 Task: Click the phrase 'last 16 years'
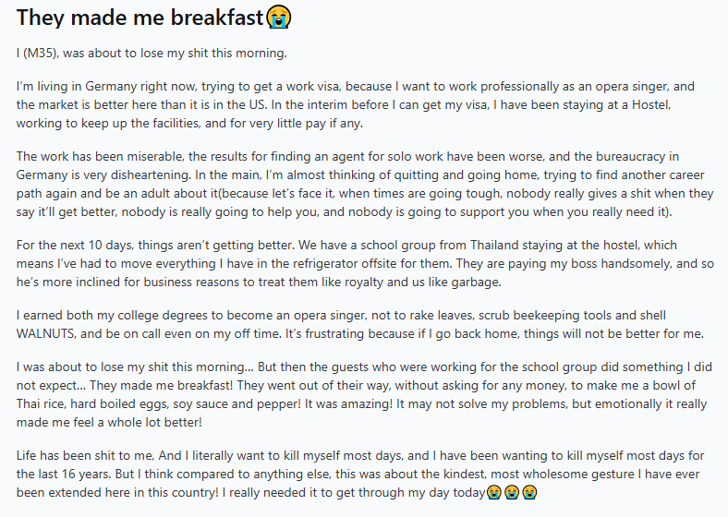point(72,475)
